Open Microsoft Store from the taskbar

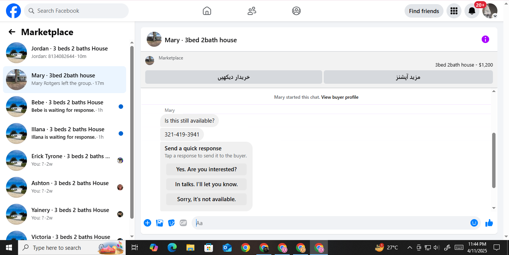(209, 248)
